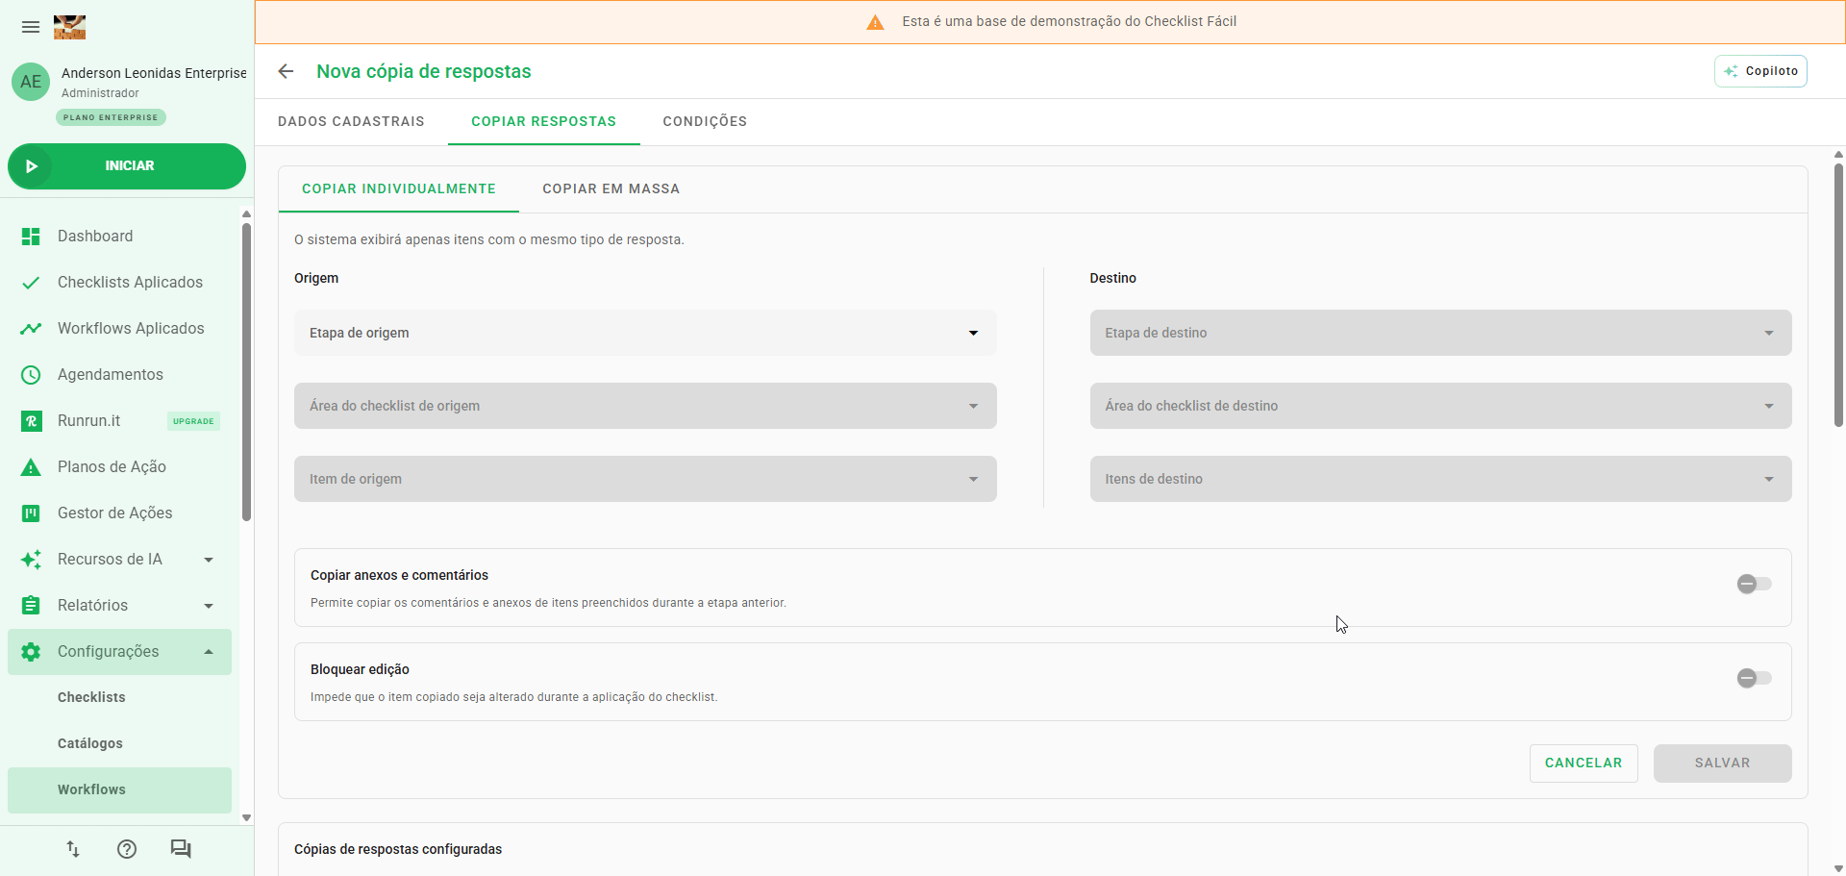
Task: Click the Planos de Ação warning icon
Action: click(x=31, y=467)
